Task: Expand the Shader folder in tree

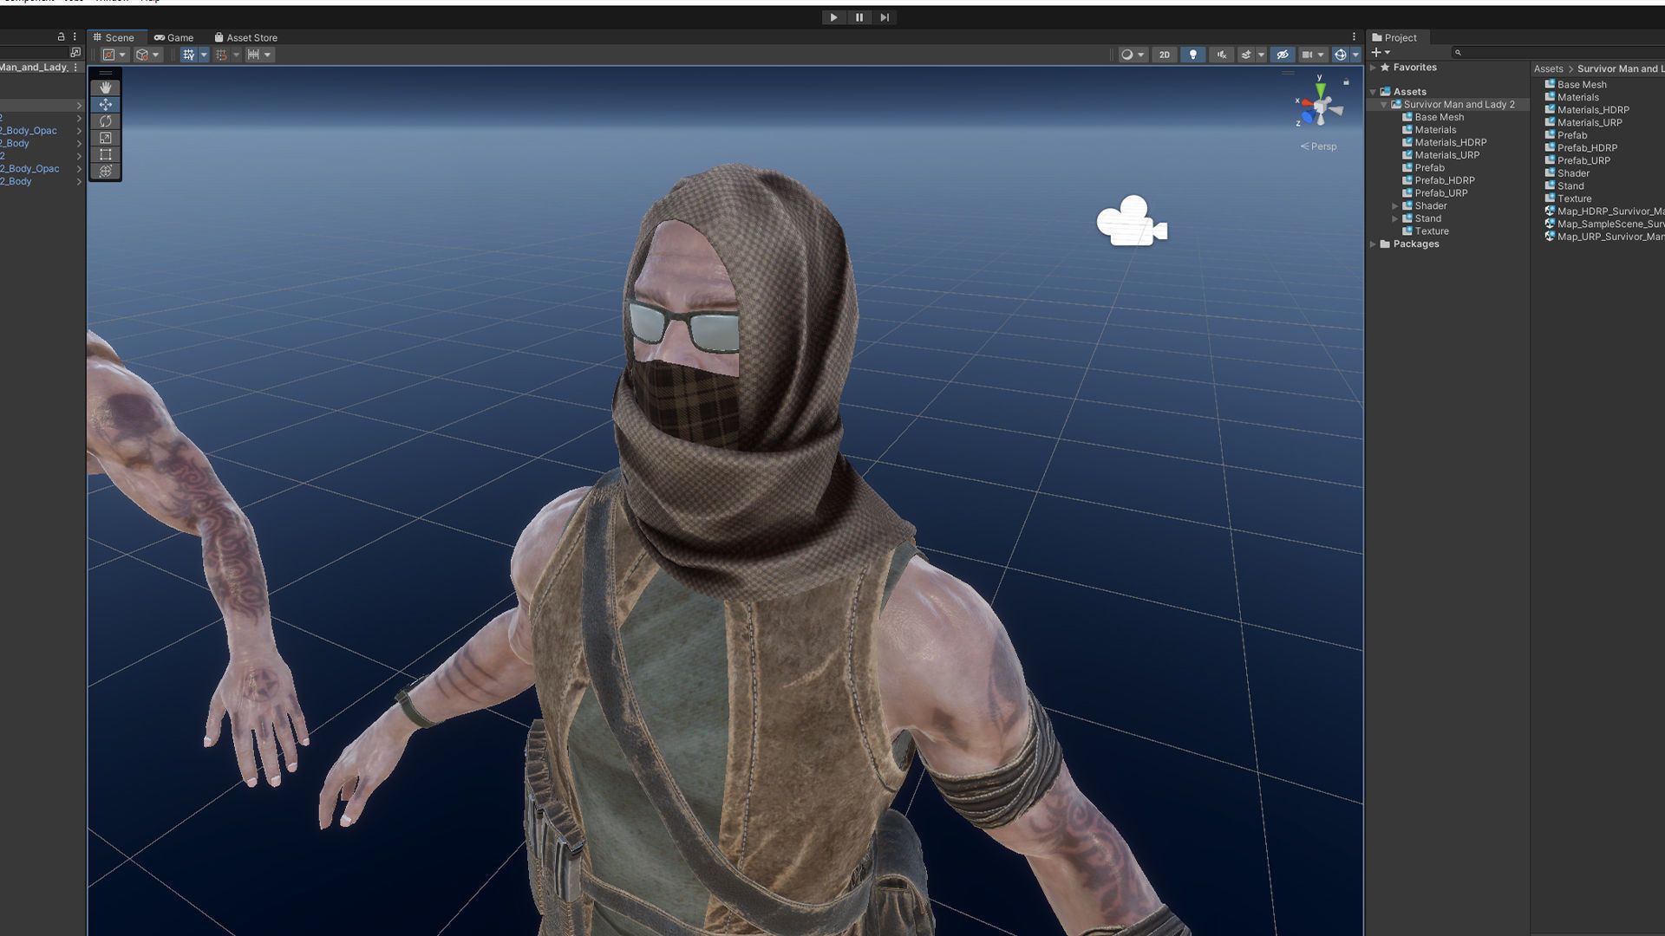Action: click(x=1395, y=206)
